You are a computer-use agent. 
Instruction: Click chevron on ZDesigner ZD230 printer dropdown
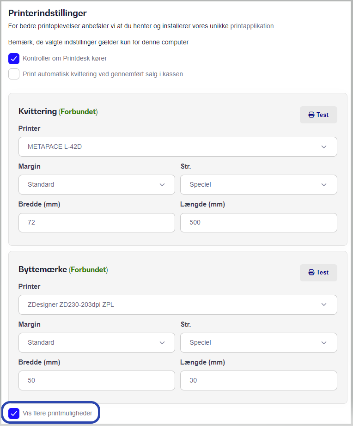click(x=323, y=304)
